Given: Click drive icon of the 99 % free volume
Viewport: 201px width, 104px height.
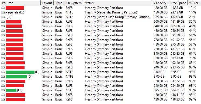Looking at the screenshot, I should 3,99.
